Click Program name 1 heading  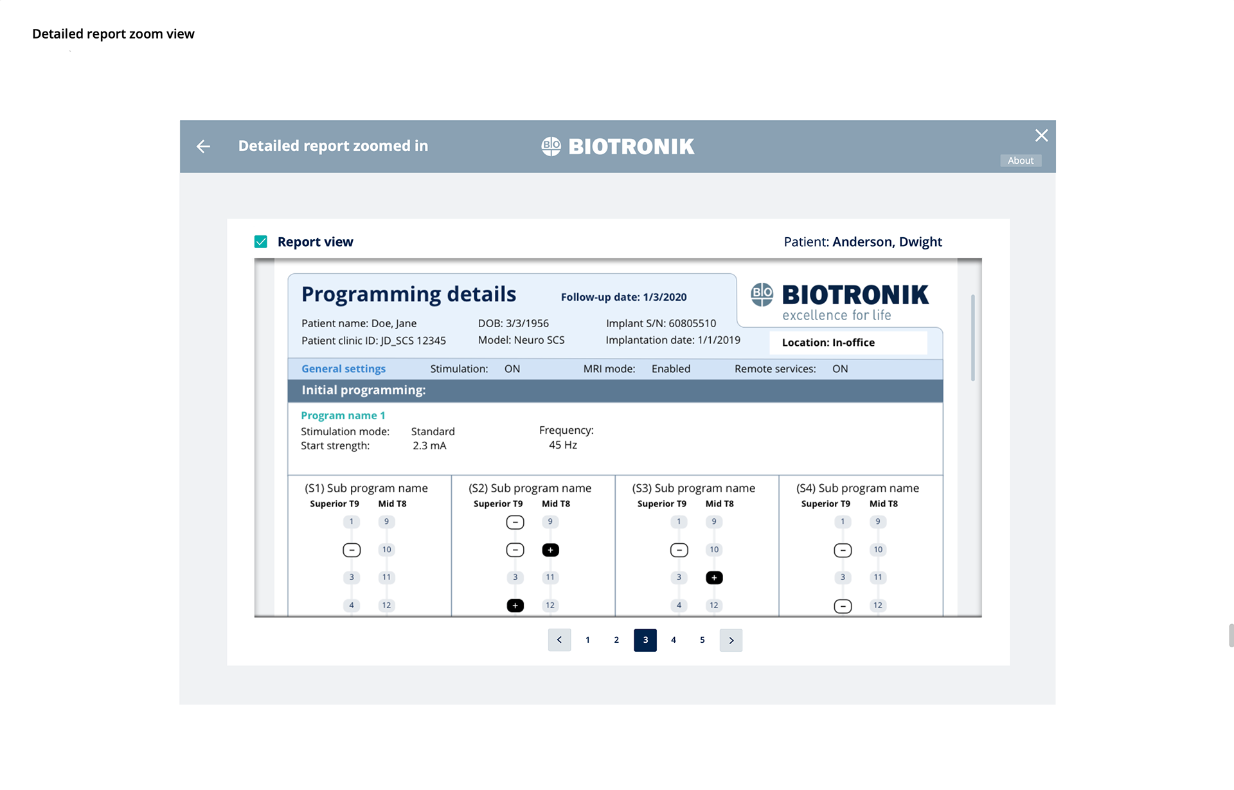coord(343,416)
